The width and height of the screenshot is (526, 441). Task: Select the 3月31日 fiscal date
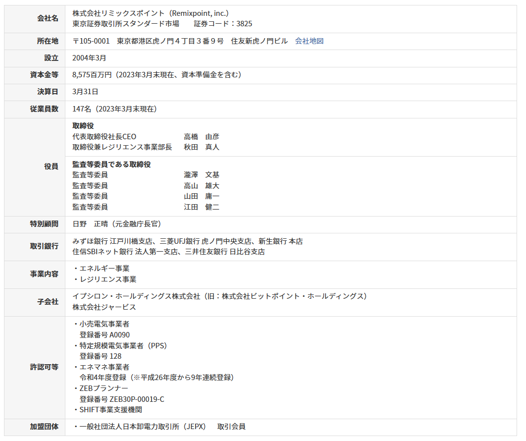coord(85,92)
